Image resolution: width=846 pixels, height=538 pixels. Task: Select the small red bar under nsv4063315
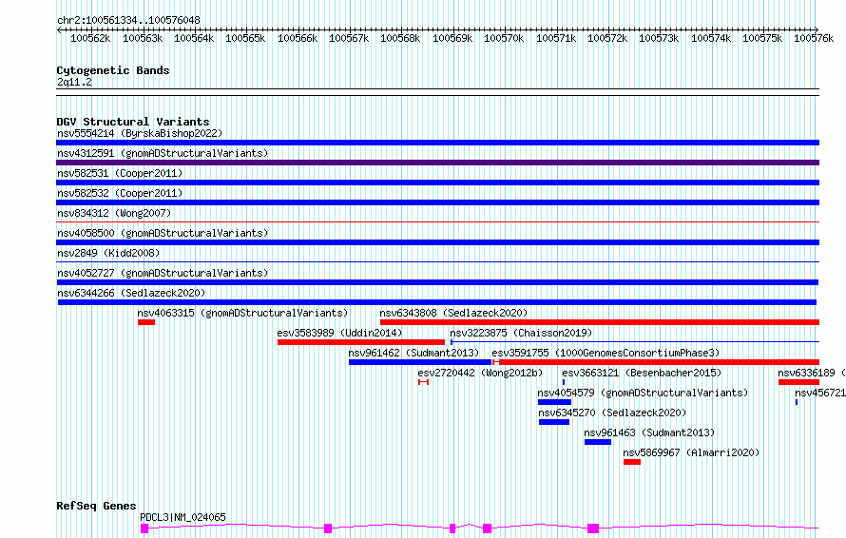pos(146,322)
